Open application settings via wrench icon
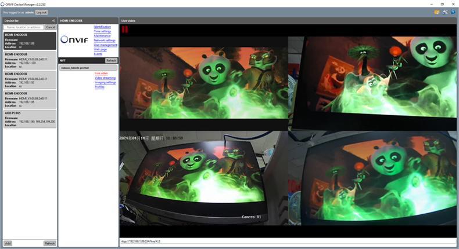Screen dimensions: 459x249 445,12
